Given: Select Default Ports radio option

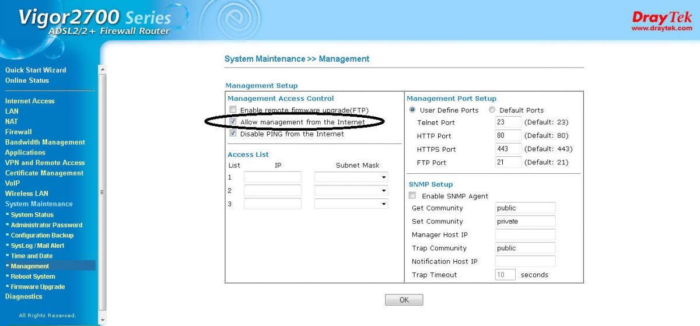Looking at the screenshot, I should tap(492, 110).
